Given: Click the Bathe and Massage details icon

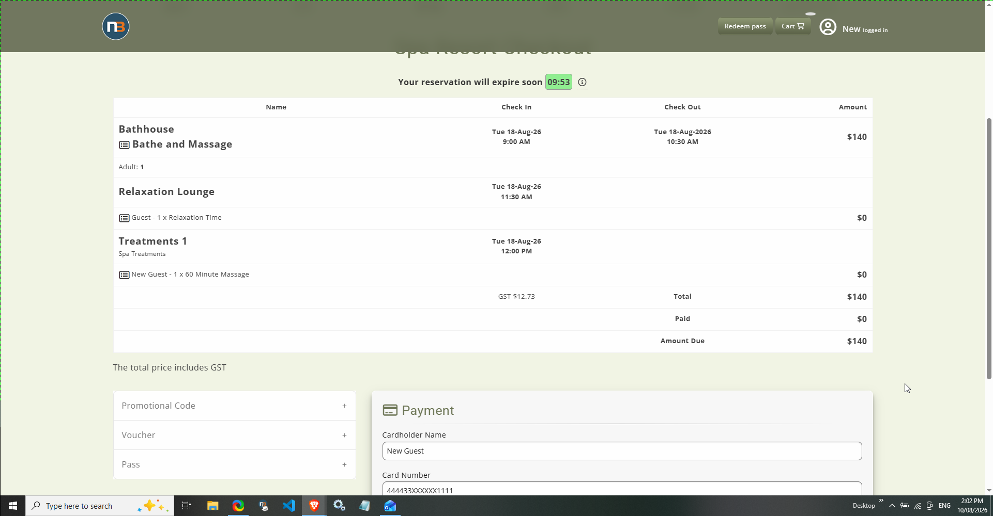Looking at the screenshot, I should tap(124, 145).
